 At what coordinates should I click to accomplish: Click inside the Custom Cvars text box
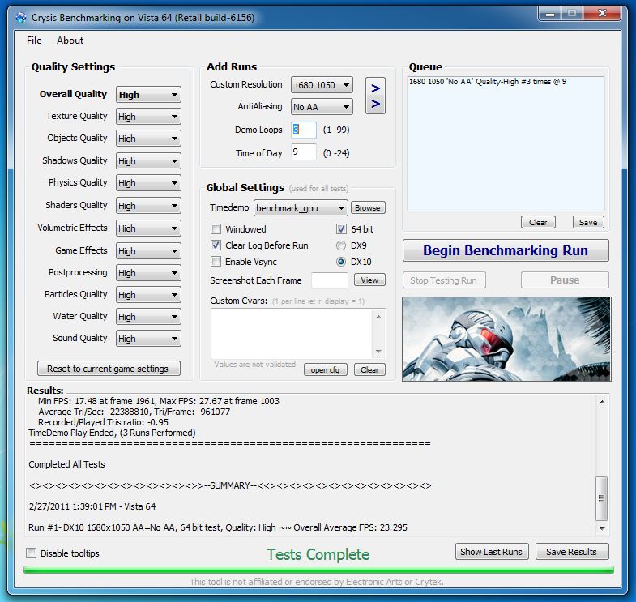pyautogui.click(x=292, y=334)
